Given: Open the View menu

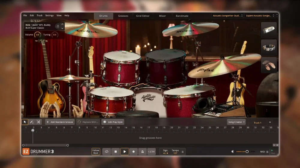Looking at the screenshot, I should (x=59, y=16).
